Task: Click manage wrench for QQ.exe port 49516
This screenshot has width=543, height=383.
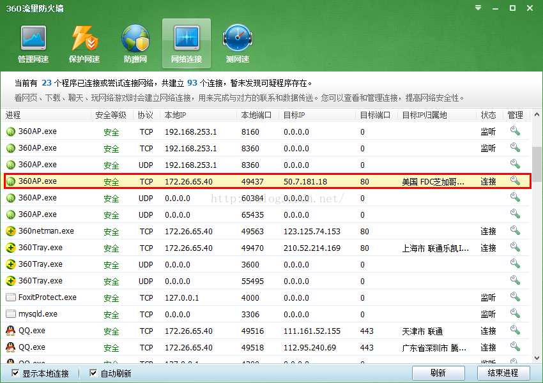Action: pyautogui.click(x=515, y=331)
